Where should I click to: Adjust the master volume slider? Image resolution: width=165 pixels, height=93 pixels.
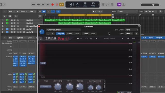click(153, 5)
